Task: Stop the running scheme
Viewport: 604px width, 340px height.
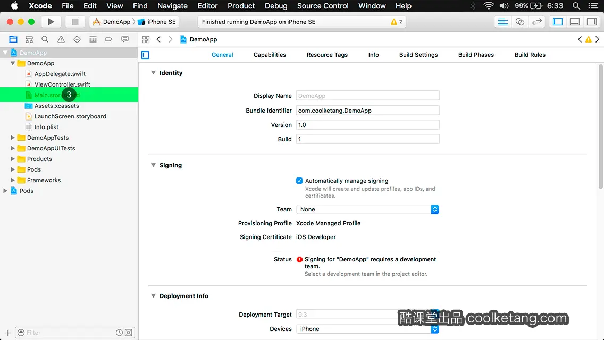Action: click(75, 22)
